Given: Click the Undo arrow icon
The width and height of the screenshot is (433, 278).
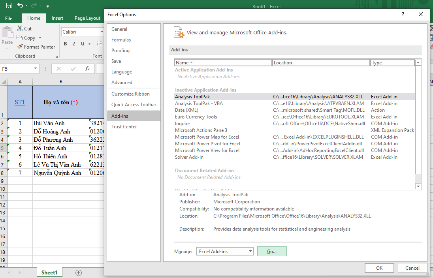Looking at the screenshot, I should [20, 5].
